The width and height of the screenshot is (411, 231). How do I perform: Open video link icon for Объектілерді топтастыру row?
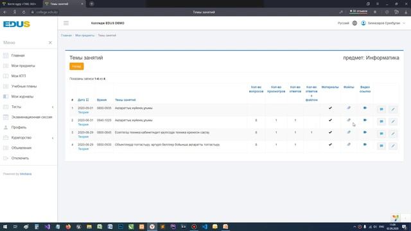click(x=365, y=144)
